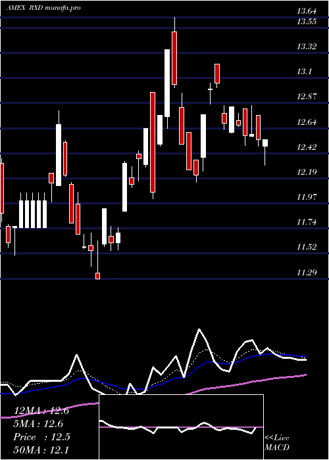Click the 12MA : 12.6 readout

[x=41, y=411]
